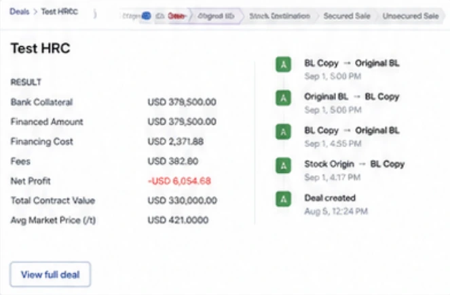This screenshot has width=450, height=295.
Task: Click avatar icon beside Stock Origin entry
Action: click(x=283, y=165)
